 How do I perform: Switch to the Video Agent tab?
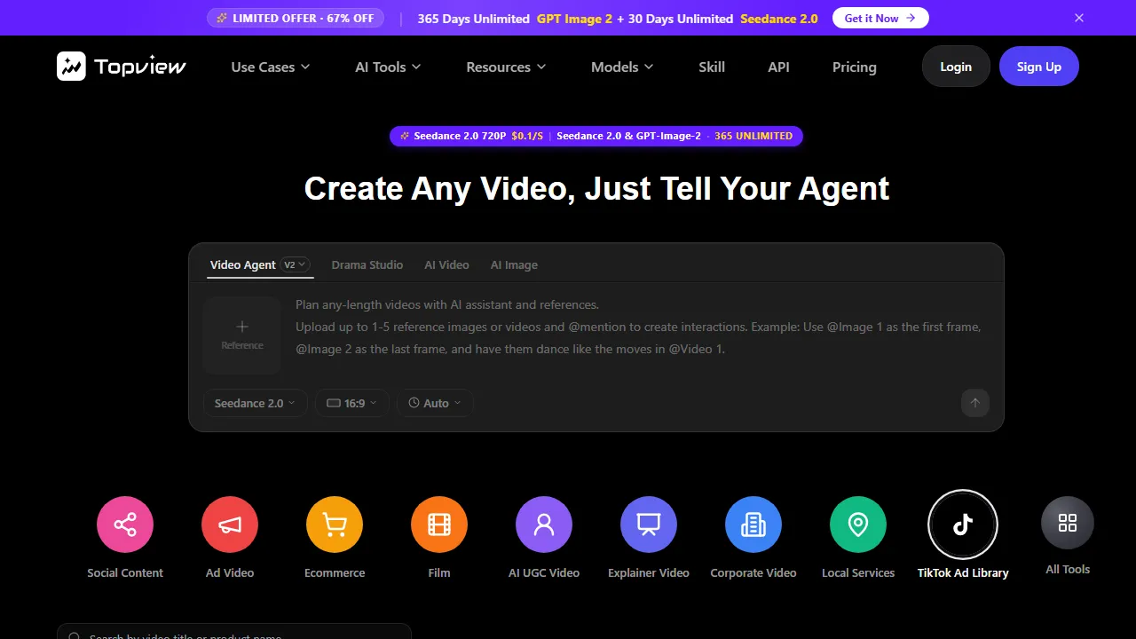point(243,264)
